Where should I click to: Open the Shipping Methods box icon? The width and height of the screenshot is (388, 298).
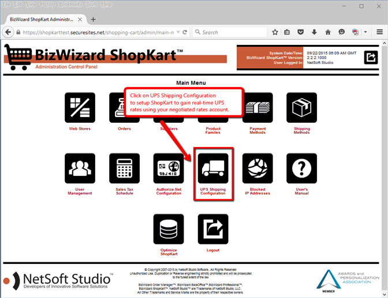[301, 107]
